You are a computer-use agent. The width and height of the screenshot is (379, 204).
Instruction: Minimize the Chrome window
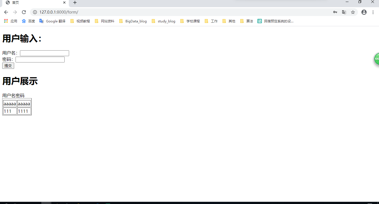click(347, 2)
